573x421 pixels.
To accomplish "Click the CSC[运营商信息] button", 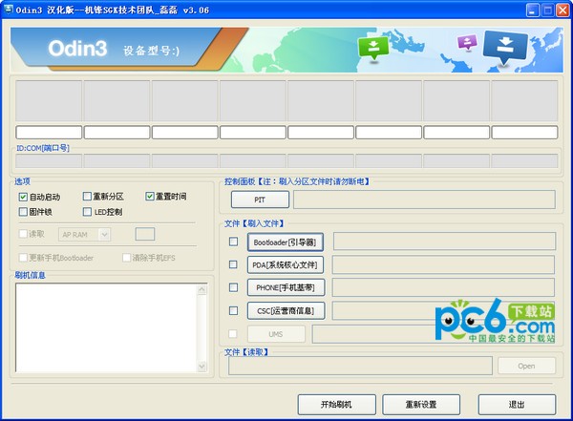I will pos(286,311).
